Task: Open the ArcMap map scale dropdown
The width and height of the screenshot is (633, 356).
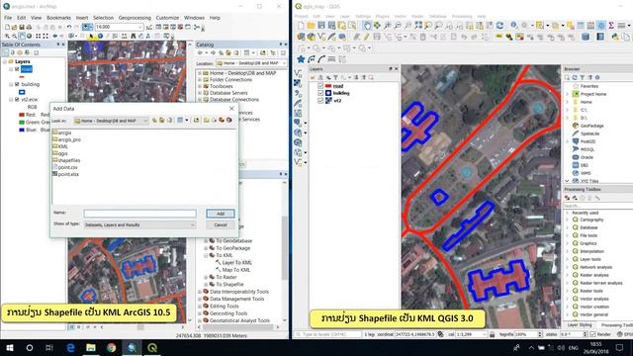Action: [140, 27]
